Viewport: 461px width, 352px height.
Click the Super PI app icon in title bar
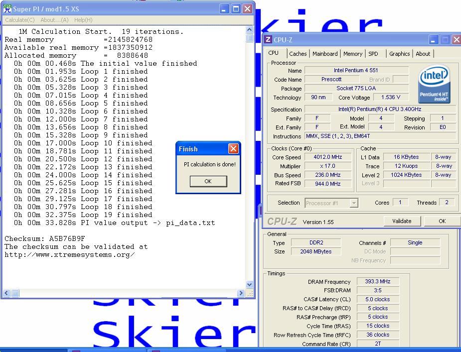(7, 8)
